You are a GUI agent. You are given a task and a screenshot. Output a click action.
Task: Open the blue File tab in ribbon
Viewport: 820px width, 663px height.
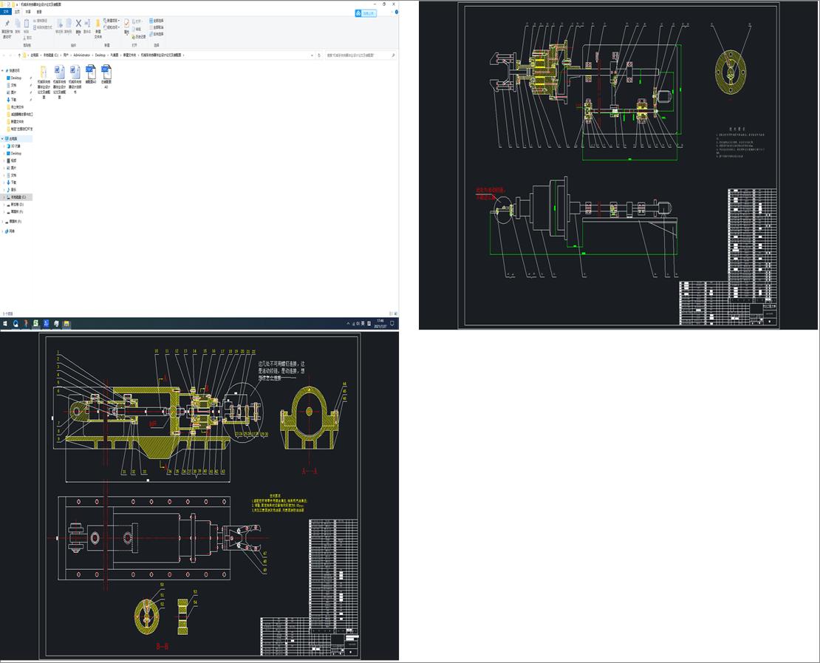point(6,12)
